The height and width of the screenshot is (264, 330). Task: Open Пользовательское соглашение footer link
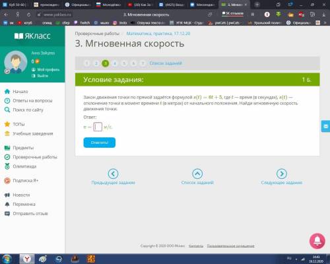(x=230, y=246)
